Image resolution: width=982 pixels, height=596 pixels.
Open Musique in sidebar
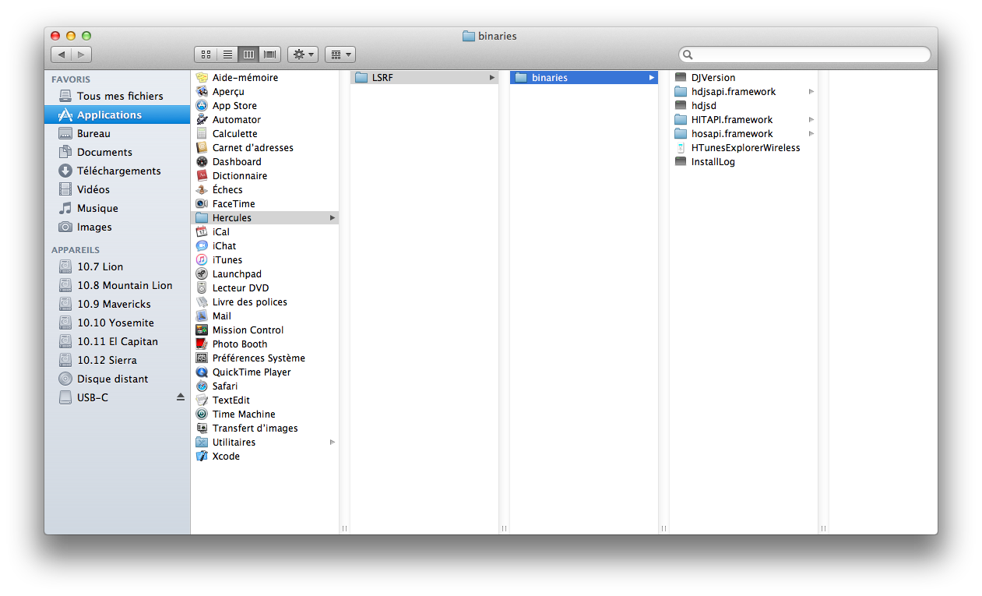pyautogui.click(x=117, y=208)
